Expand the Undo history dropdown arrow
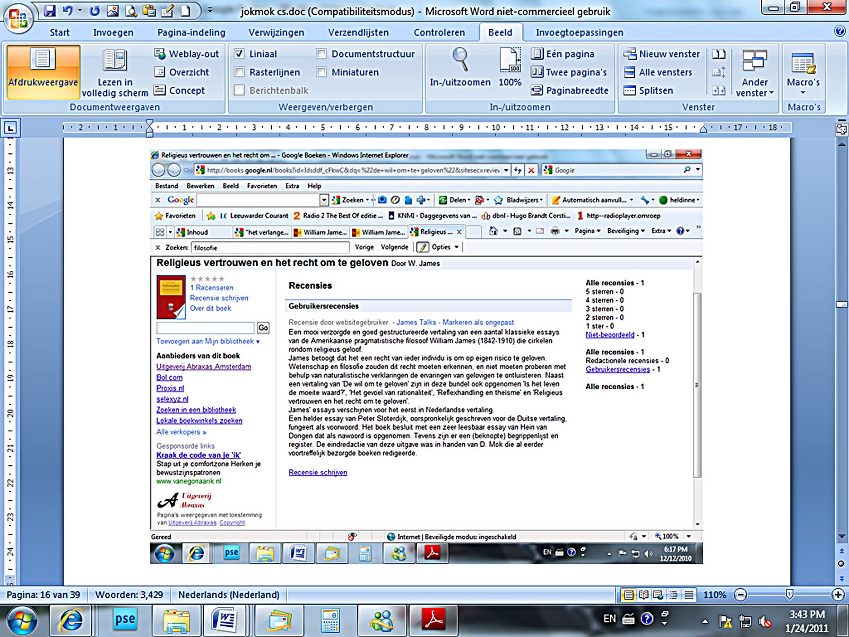The image size is (849, 637). 80,11
